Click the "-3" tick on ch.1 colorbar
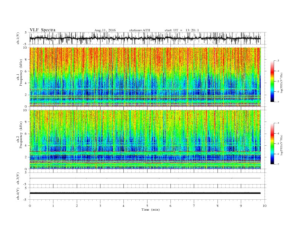 click(x=278, y=61)
